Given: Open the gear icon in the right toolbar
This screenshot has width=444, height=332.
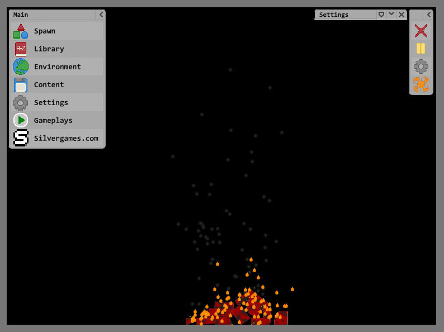Looking at the screenshot, I should pos(421,67).
